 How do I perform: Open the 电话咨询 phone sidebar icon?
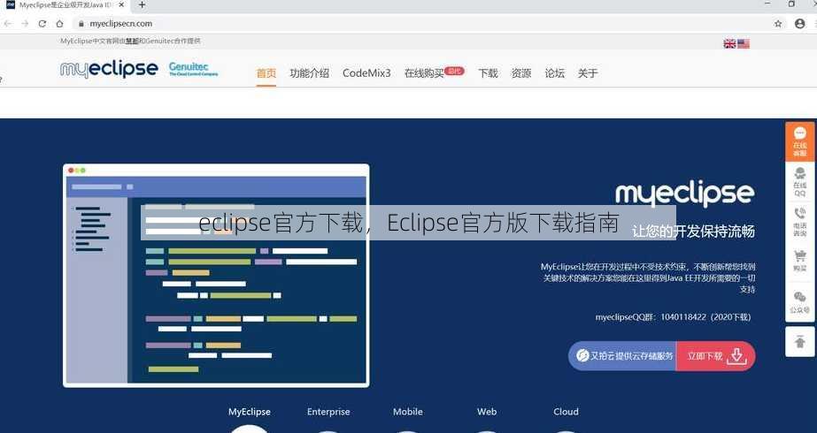(x=800, y=222)
